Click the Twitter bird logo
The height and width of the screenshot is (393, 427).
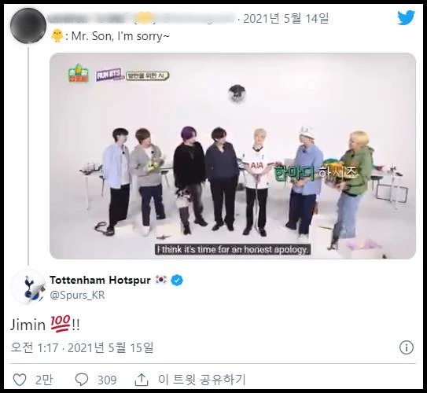pyautogui.click(x=406, y=17)
